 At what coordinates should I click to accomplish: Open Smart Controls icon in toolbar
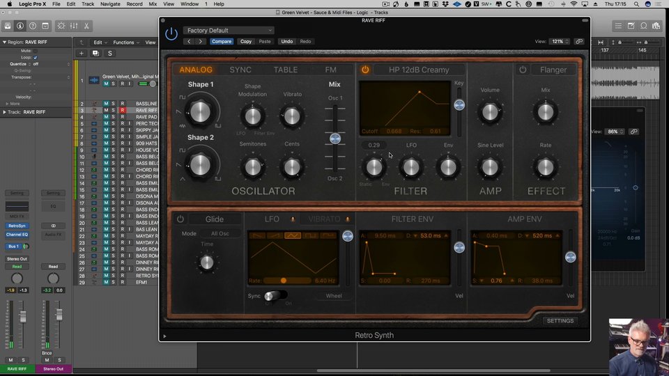tap(61, 26)
